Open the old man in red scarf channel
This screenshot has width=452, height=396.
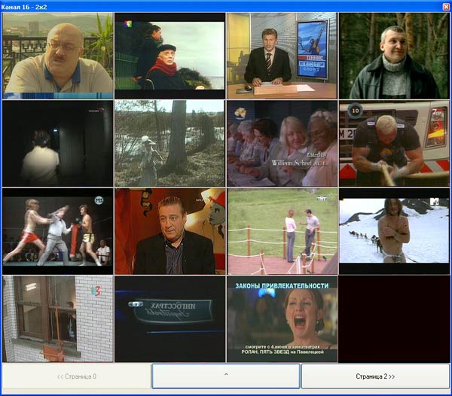[x=169, y=56]
